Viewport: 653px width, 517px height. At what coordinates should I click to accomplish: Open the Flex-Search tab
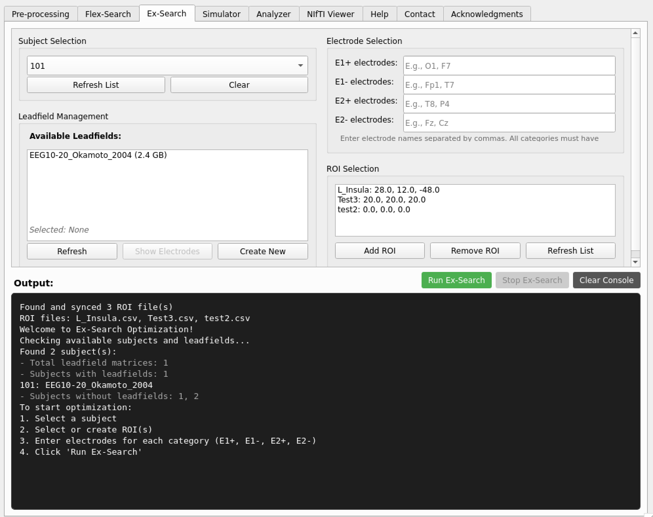(x=108, y=14)
